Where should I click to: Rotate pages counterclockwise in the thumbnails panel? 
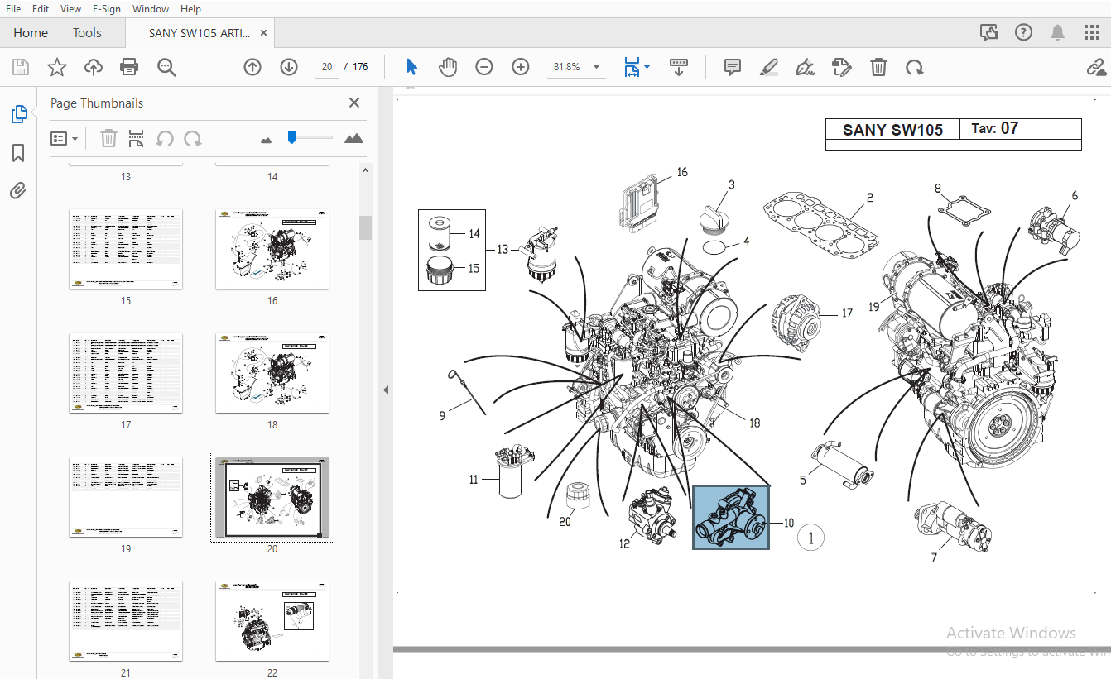[x=165, y=138]
